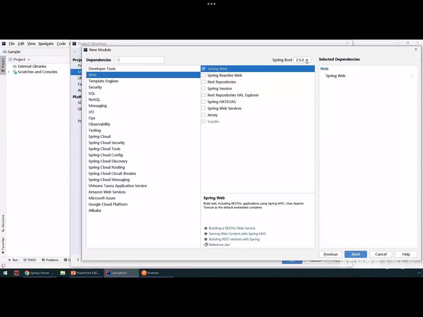Select the Microsoft Azure category
The image size is (423, 317).
click(143, 198)
